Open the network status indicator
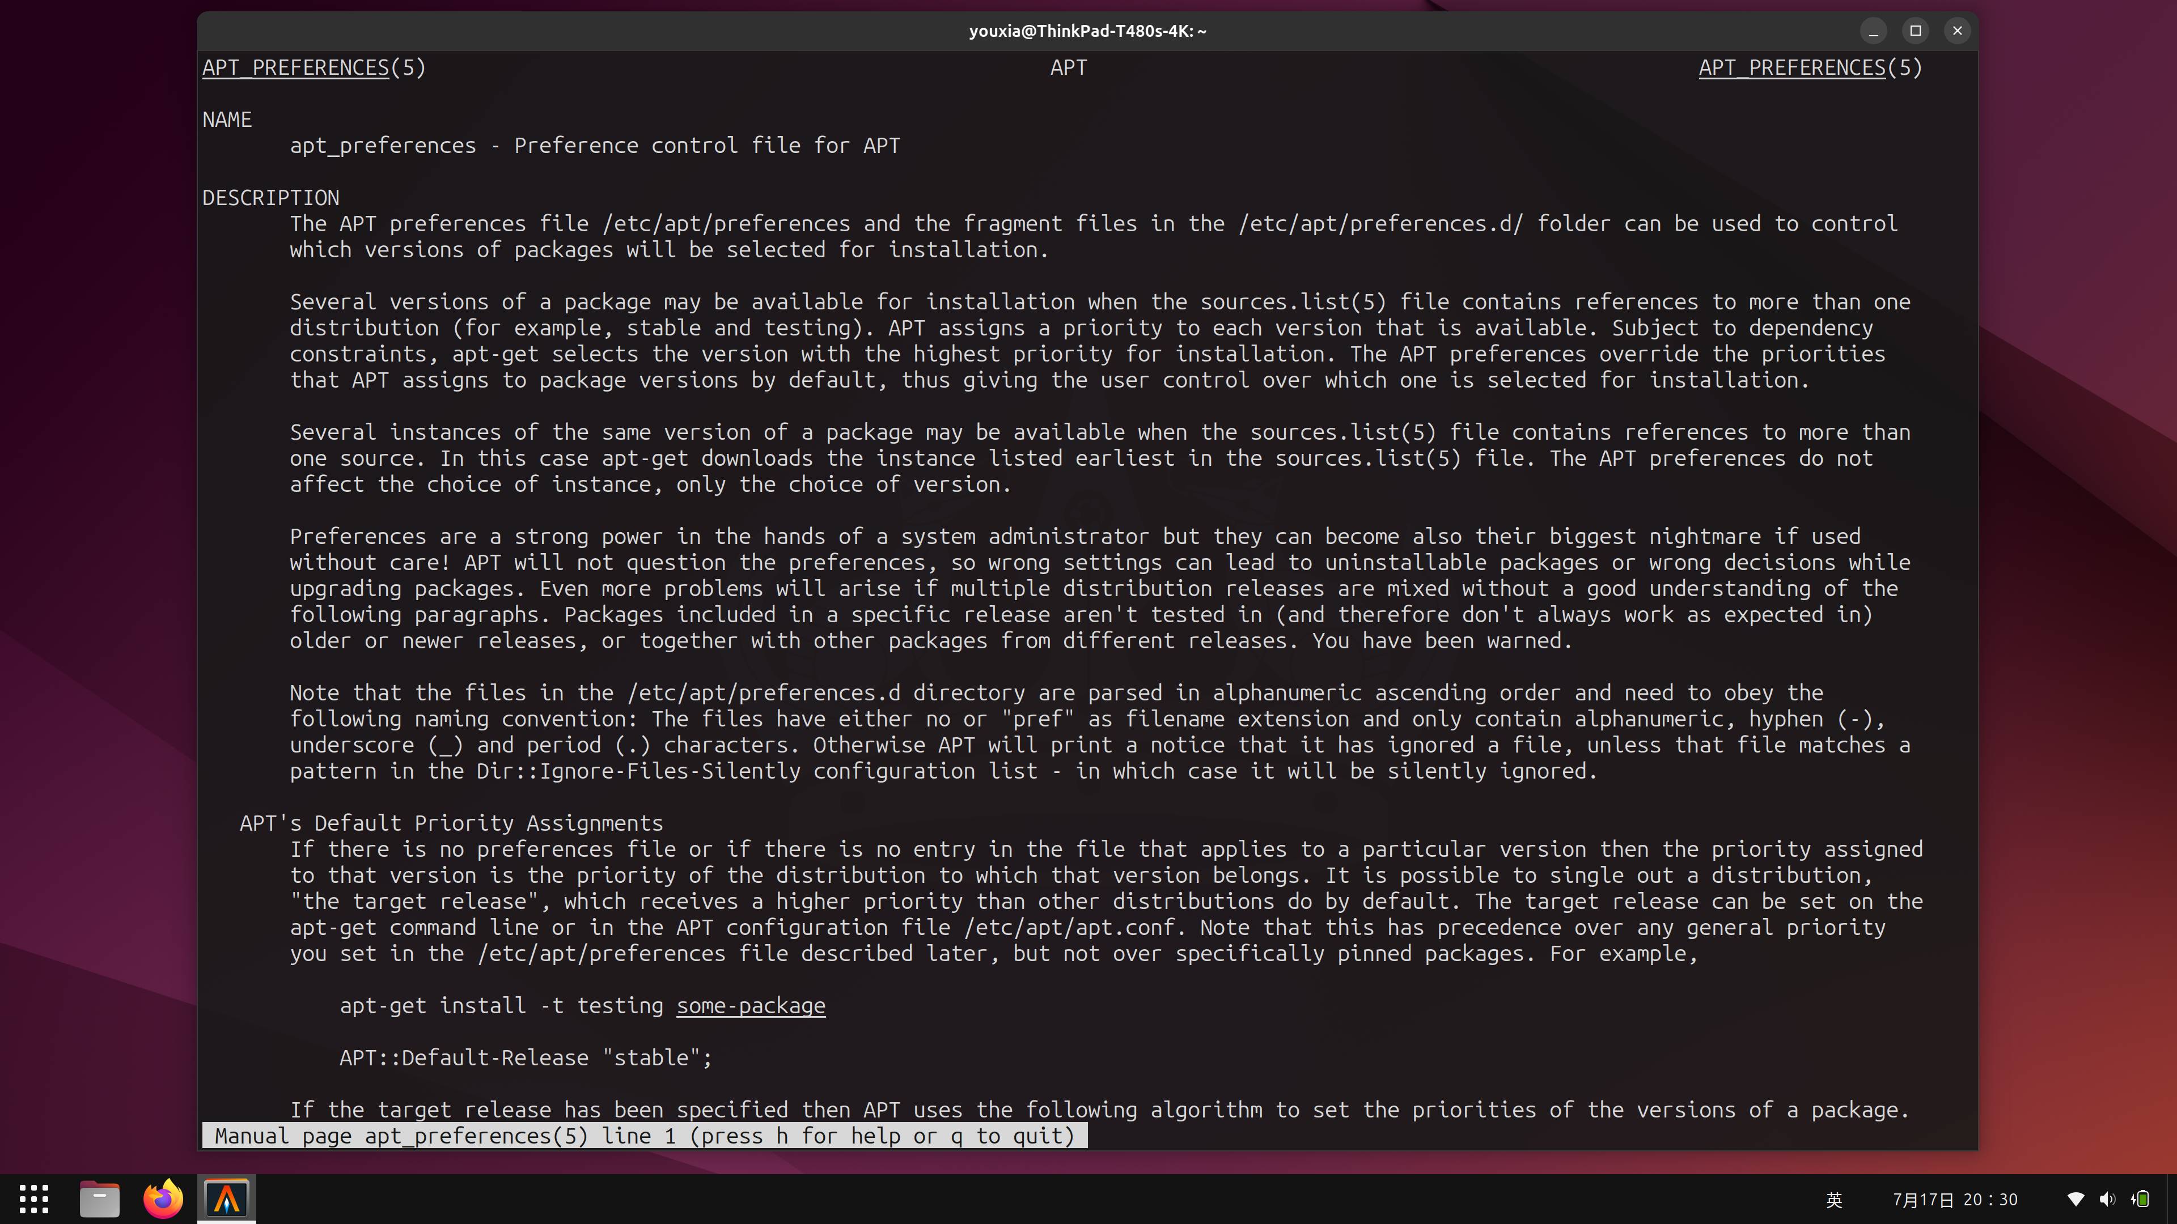 point(2076,1200)
